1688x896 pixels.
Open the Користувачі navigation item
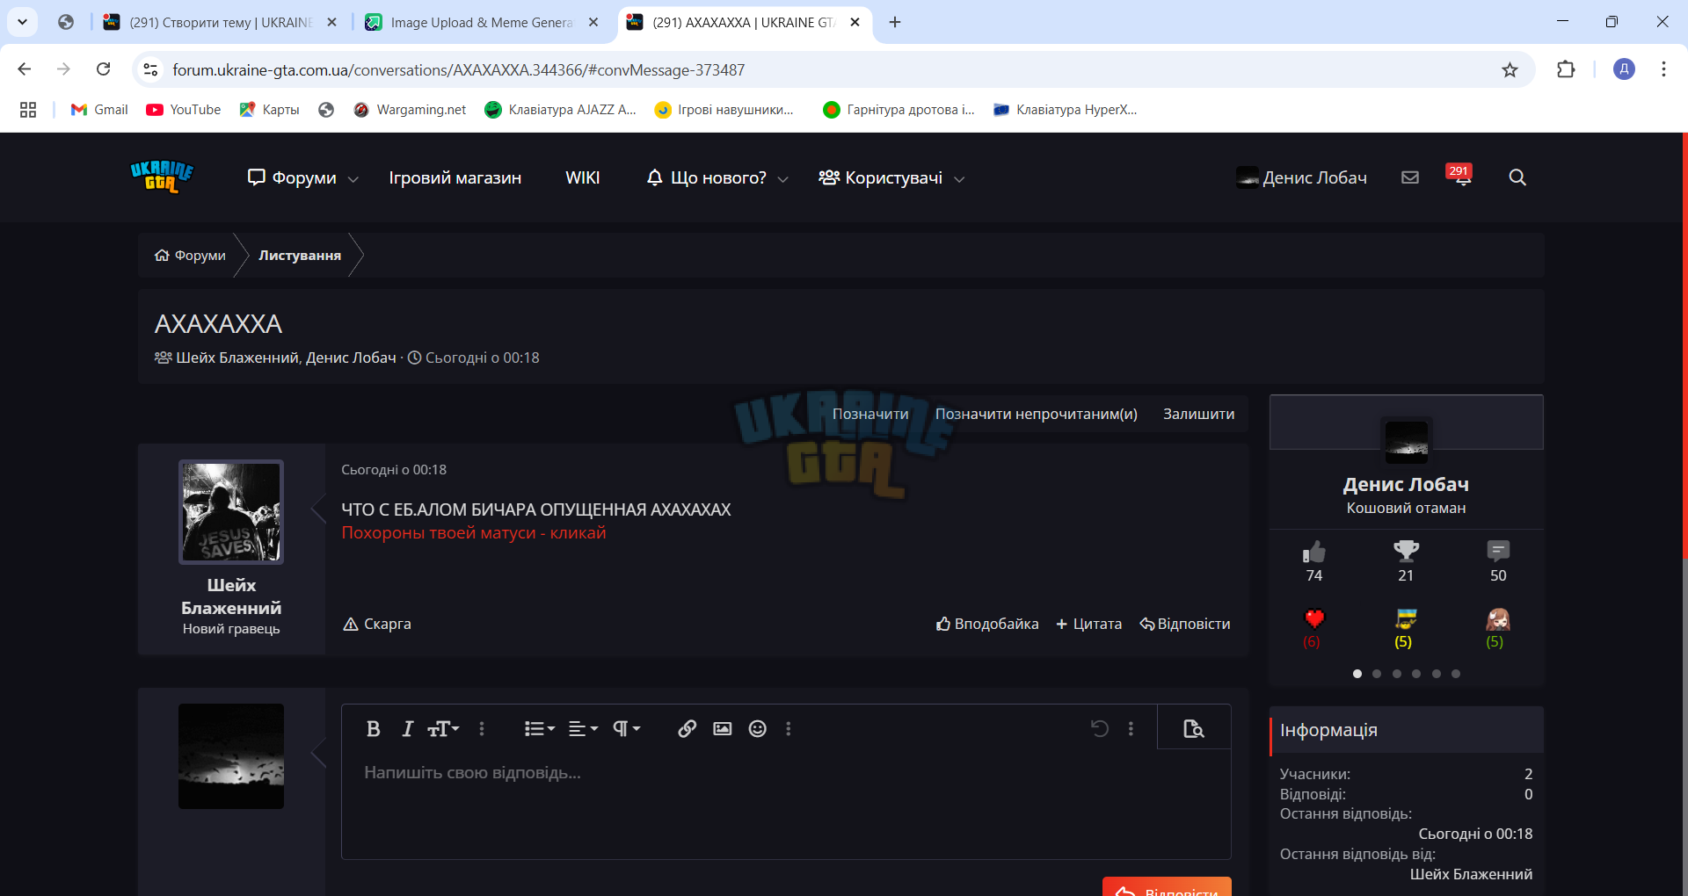pyautogui.click(x=880, y=178)
